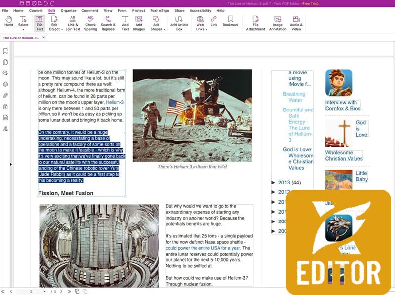The width and height of the screenshot is (395, 295).
Task: Redo icon in title bar
Action: [52, 3]
